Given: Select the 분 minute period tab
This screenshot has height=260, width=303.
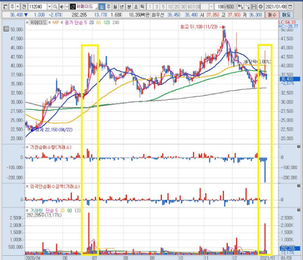Looking at the screenshot, I should (x=129, y=7).
